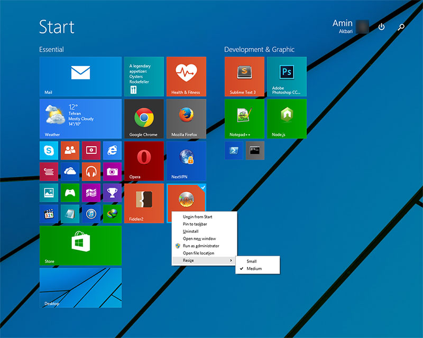Select the checked Medium size option
Image resolution: width=423 pixels, height=338 pixels.
(258, 268)
